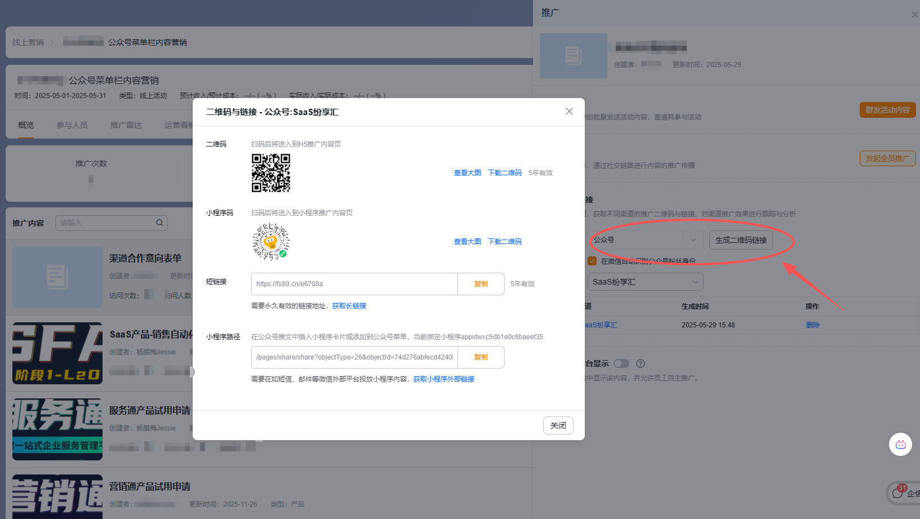920x519 pixels.
Task: Click SaaS纷享汇 channel name link
Action: point(601,325)
